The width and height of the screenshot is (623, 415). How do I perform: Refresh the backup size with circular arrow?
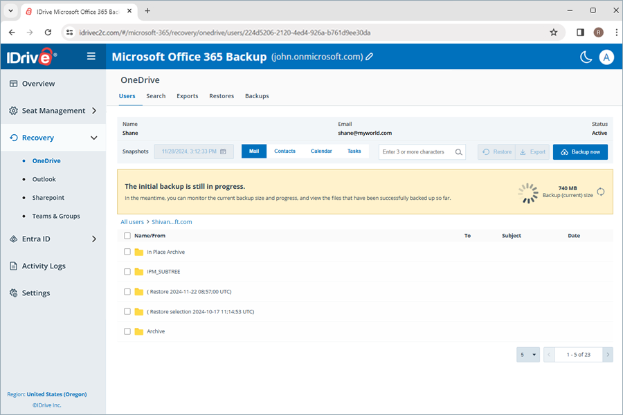(601, 192)
